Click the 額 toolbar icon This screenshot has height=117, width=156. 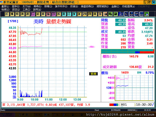point(89,14)
